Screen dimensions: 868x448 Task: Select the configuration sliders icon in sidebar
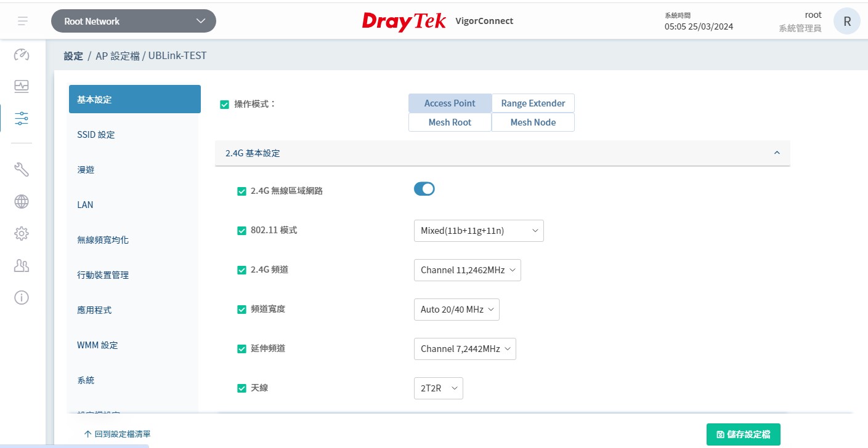(22, 118)
